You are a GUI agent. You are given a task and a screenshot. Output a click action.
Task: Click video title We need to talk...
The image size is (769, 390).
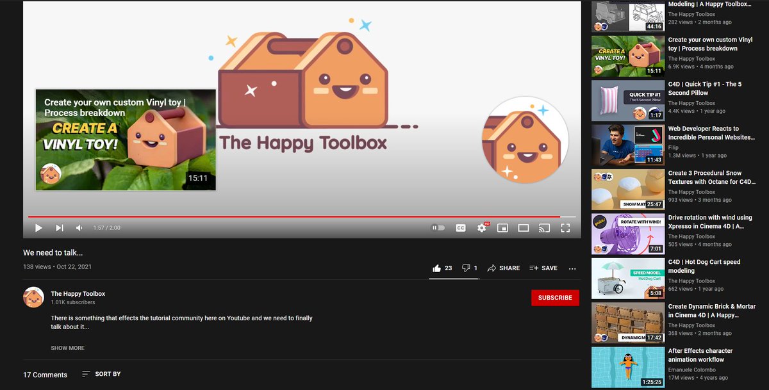coord(53,253)
